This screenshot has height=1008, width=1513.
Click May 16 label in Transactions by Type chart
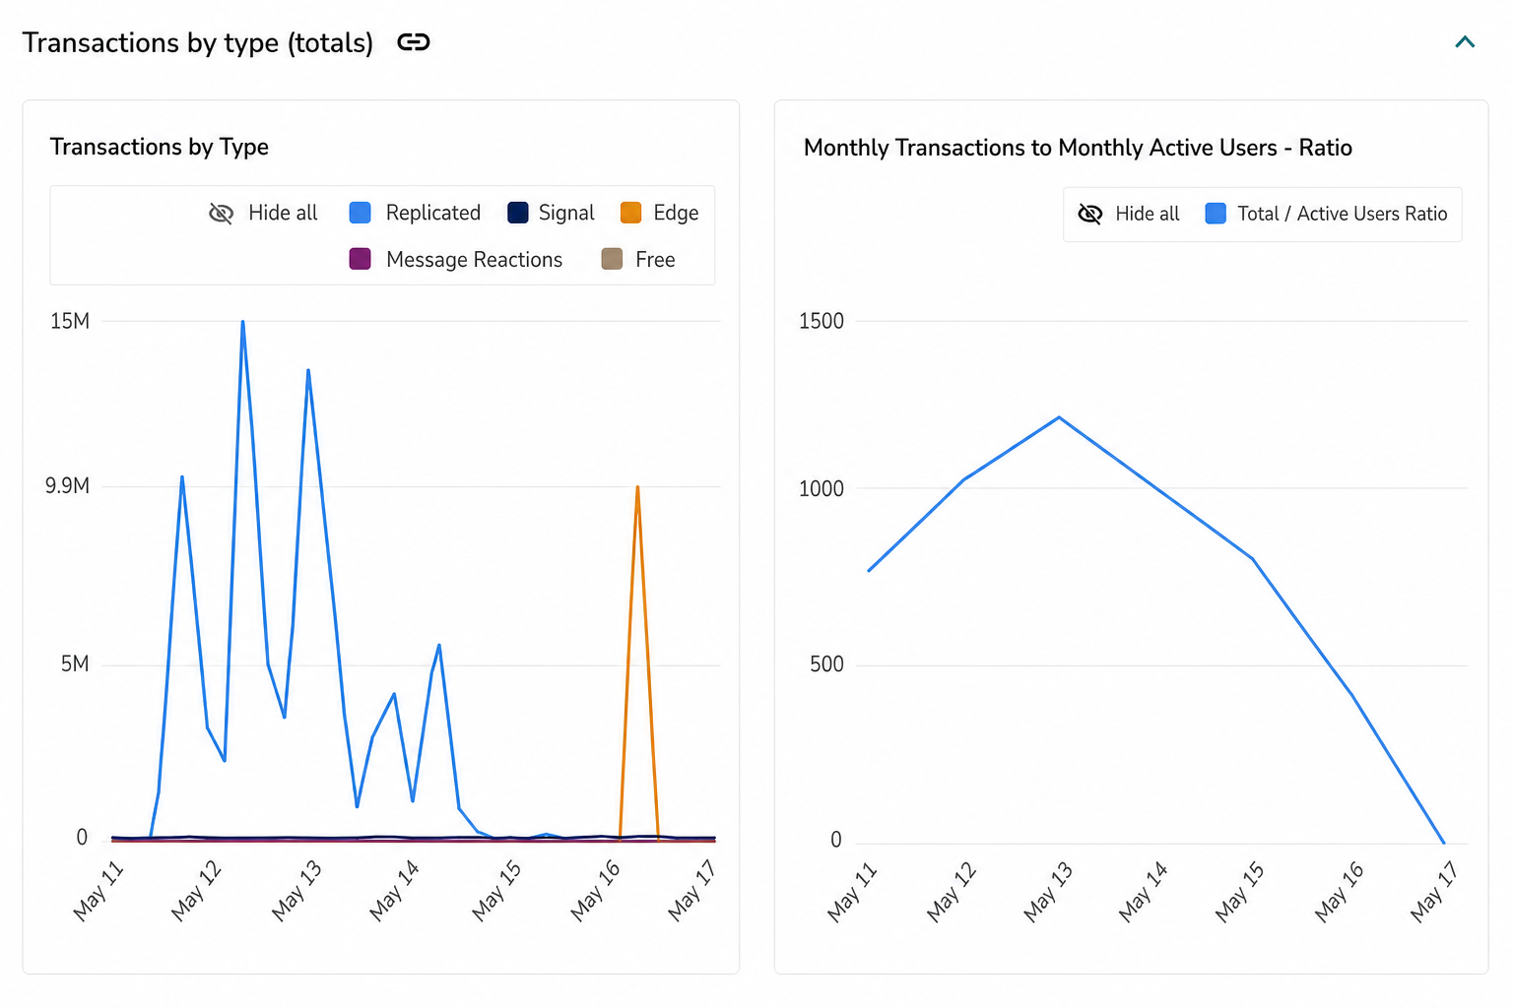coord(595,891)
